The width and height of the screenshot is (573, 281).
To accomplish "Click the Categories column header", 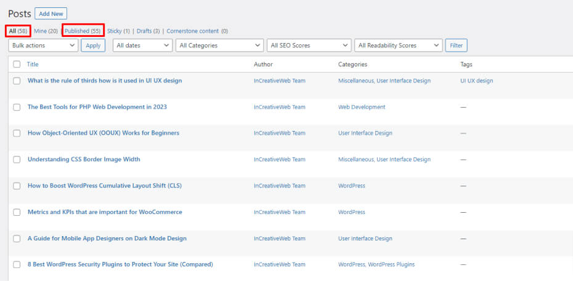I will pyautogui.click(x=352, y=64).
